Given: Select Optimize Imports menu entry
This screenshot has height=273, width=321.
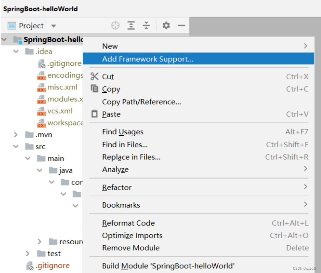Looking at the screenshot, I should click(x=198, y=235).
